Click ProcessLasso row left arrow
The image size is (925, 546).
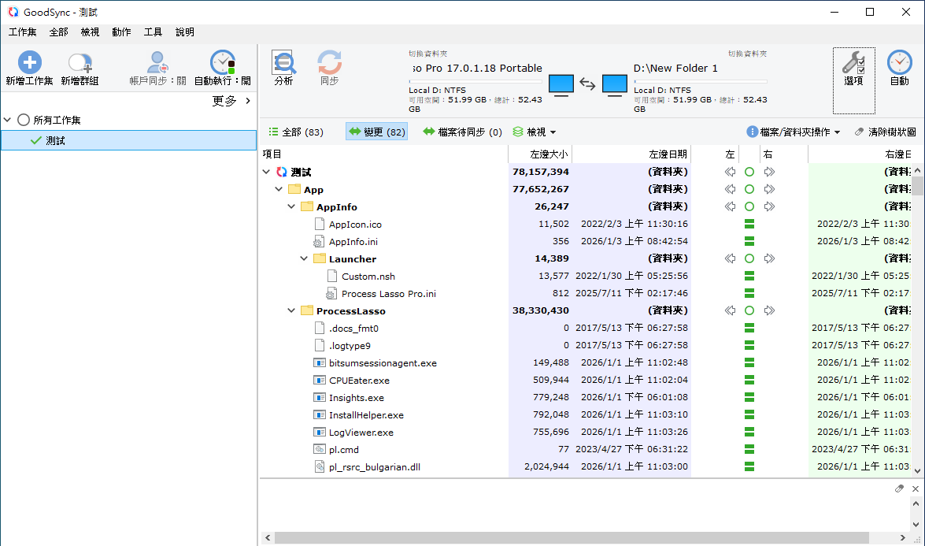point(731,310)
